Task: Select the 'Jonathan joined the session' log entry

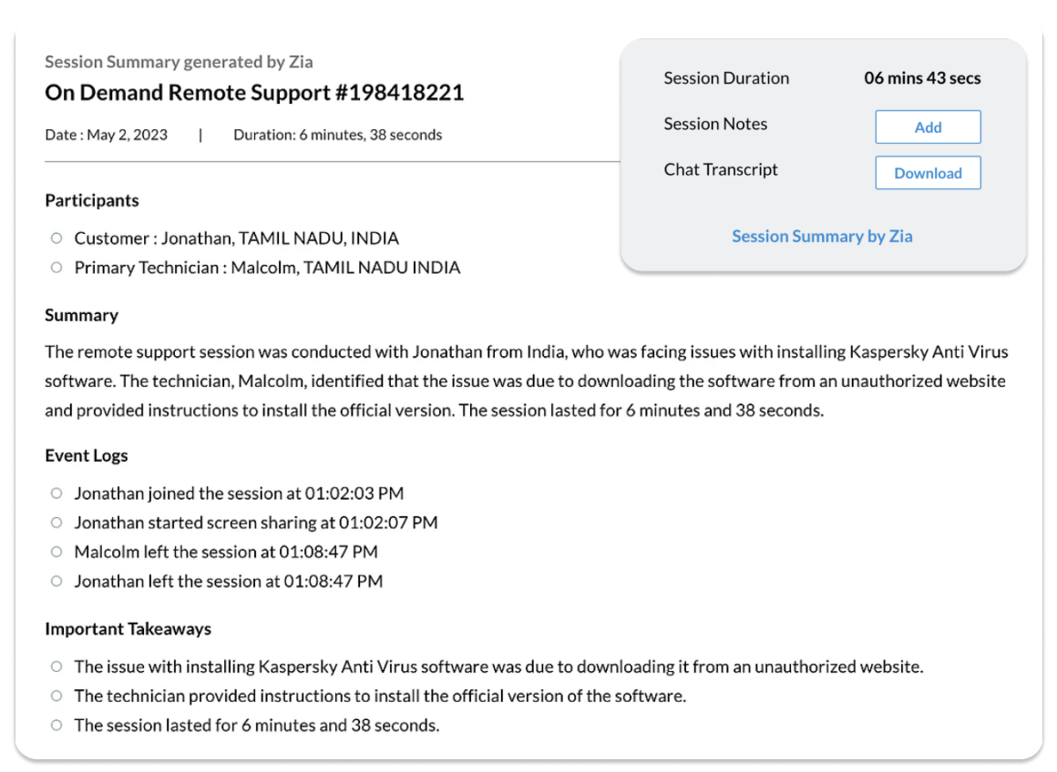Action: tap(239, 493)
